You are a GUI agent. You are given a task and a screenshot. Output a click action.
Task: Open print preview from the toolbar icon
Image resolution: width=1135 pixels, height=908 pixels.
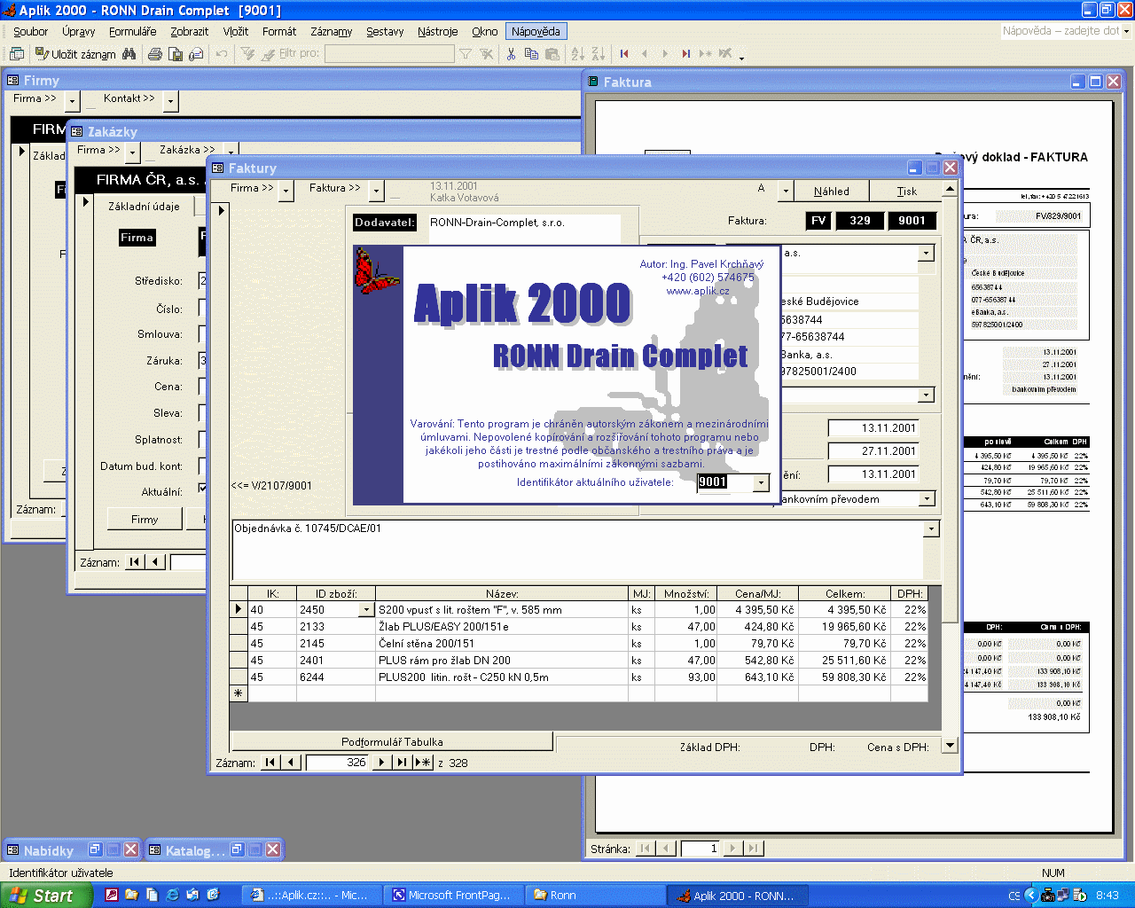tap(176, 54)
